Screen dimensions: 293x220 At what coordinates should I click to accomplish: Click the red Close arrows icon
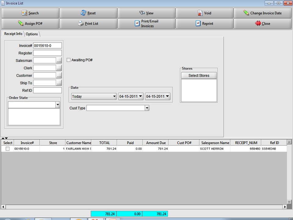258,24
